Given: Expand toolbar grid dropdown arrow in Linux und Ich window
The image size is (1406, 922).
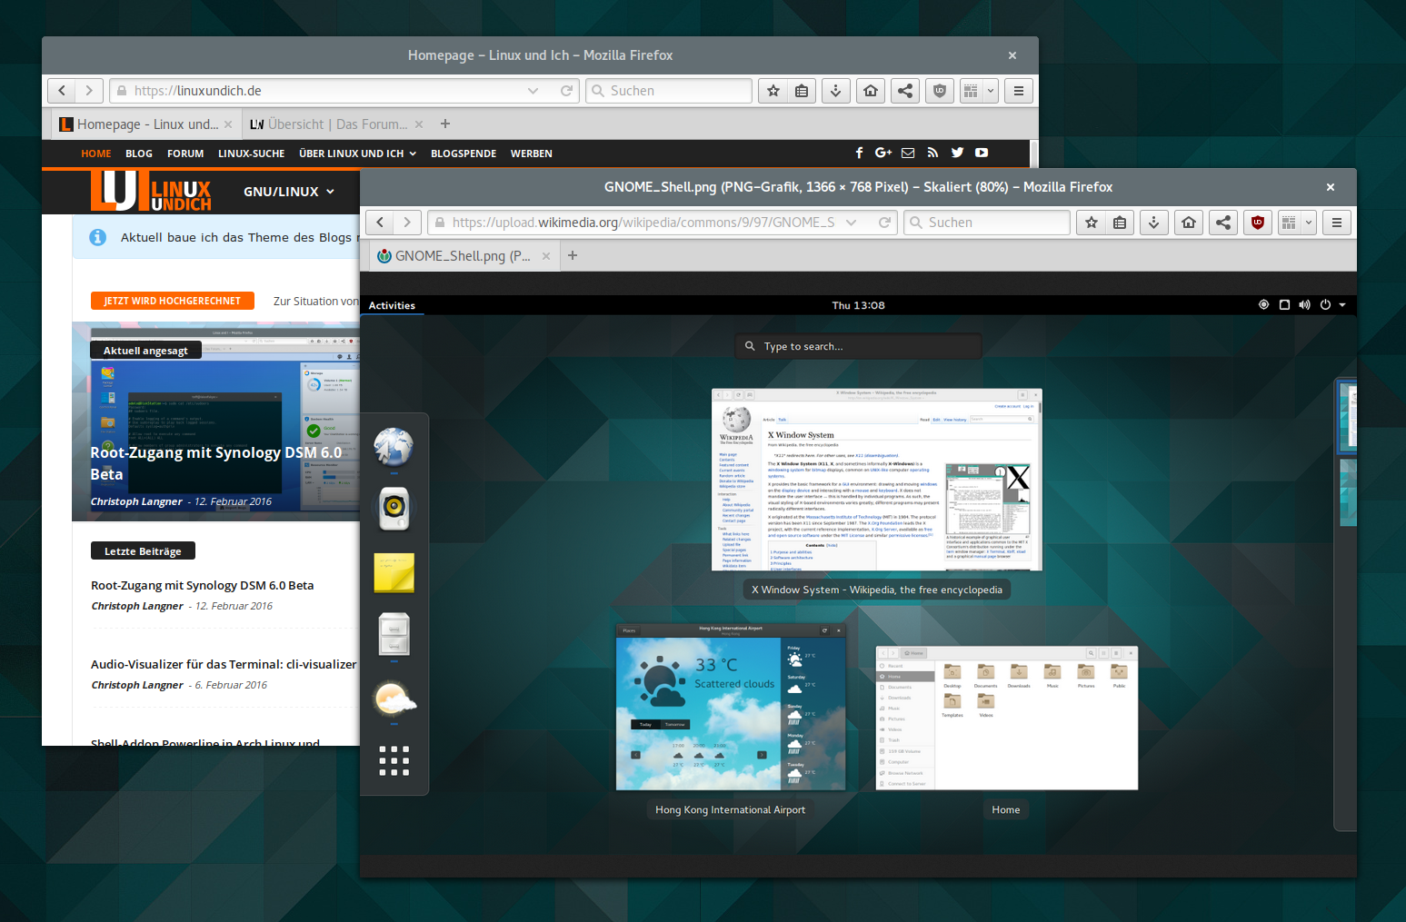Looking at the screenshot, I should tap(991, 91).
